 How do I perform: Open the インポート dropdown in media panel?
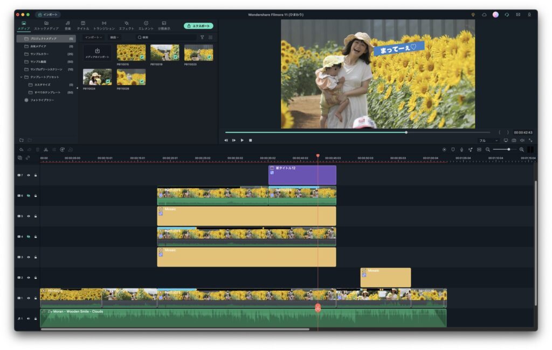point(93,38)
